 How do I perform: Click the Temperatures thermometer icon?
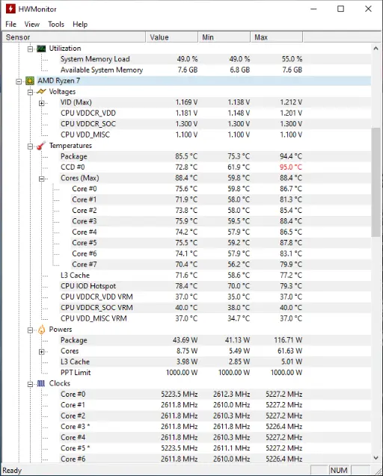click(41, 146)
